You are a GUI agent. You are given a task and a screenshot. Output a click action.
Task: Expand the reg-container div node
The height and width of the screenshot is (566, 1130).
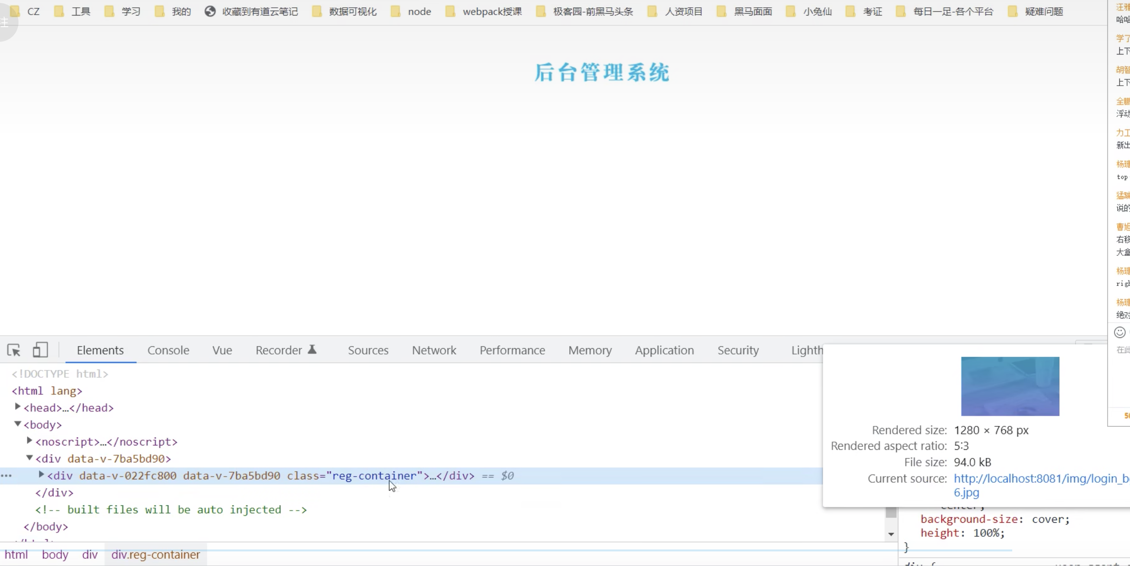[x=41, y=475]
